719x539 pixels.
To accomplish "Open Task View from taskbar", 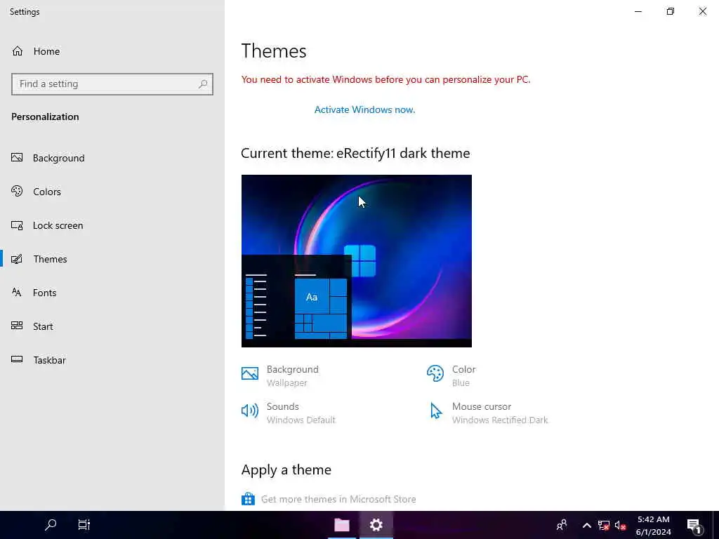I will [84, 525].
